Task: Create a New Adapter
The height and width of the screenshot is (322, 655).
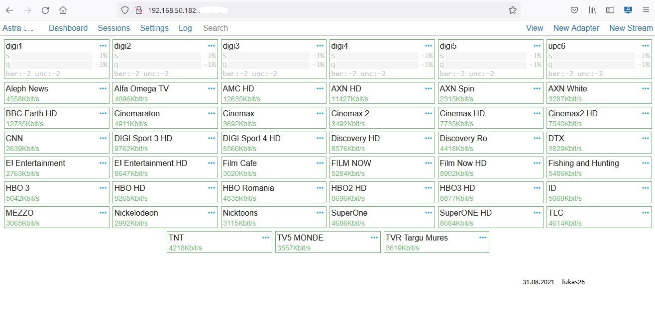Action: pos(576,28)
